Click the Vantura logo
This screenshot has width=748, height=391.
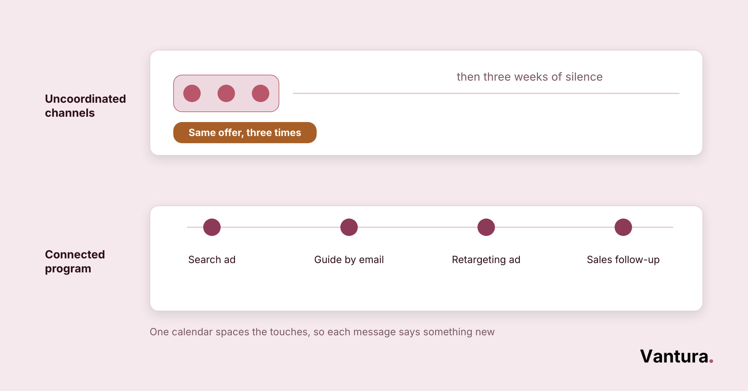click(677, 356)
